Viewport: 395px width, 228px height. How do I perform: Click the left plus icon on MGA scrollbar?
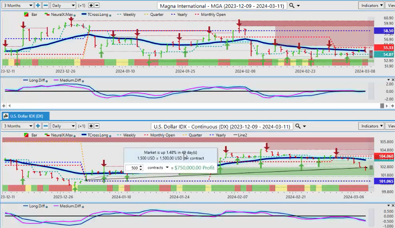(4, 106)
